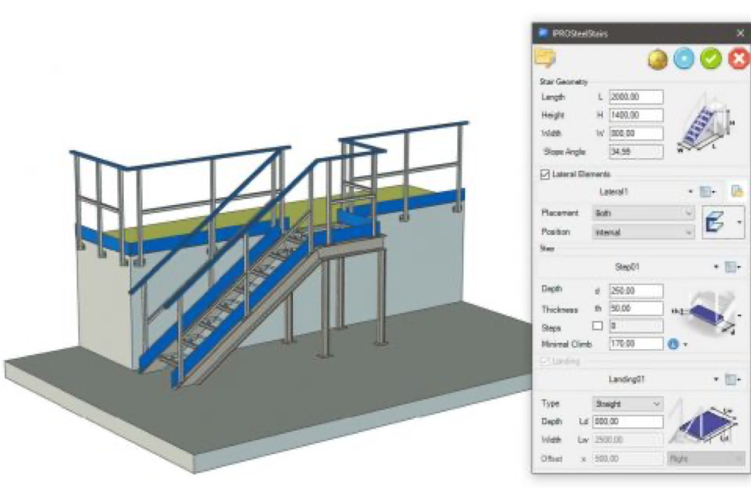Click the blue round preview icon
Screen dimensions: 751x501
pos(683,59)
